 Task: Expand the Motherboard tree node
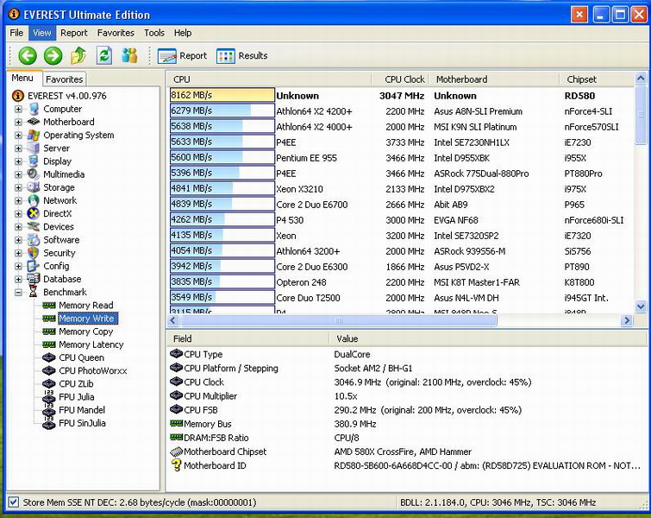coord(18,122)
